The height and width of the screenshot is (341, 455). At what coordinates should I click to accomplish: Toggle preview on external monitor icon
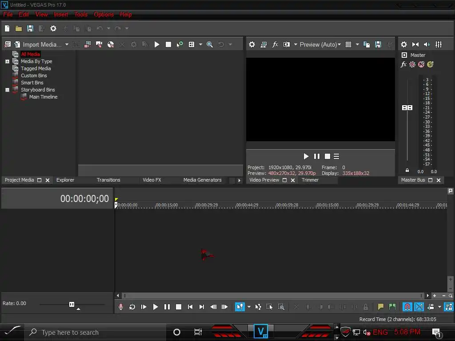click(x=263, y=44)
